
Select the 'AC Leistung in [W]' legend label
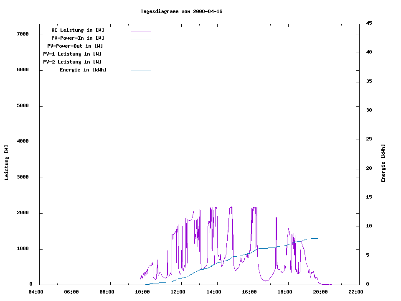pos(78,30)
